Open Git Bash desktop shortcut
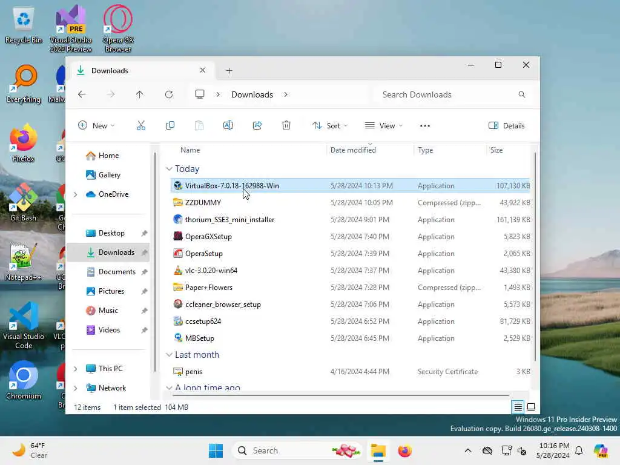620x465 pixels. [24, 202]
